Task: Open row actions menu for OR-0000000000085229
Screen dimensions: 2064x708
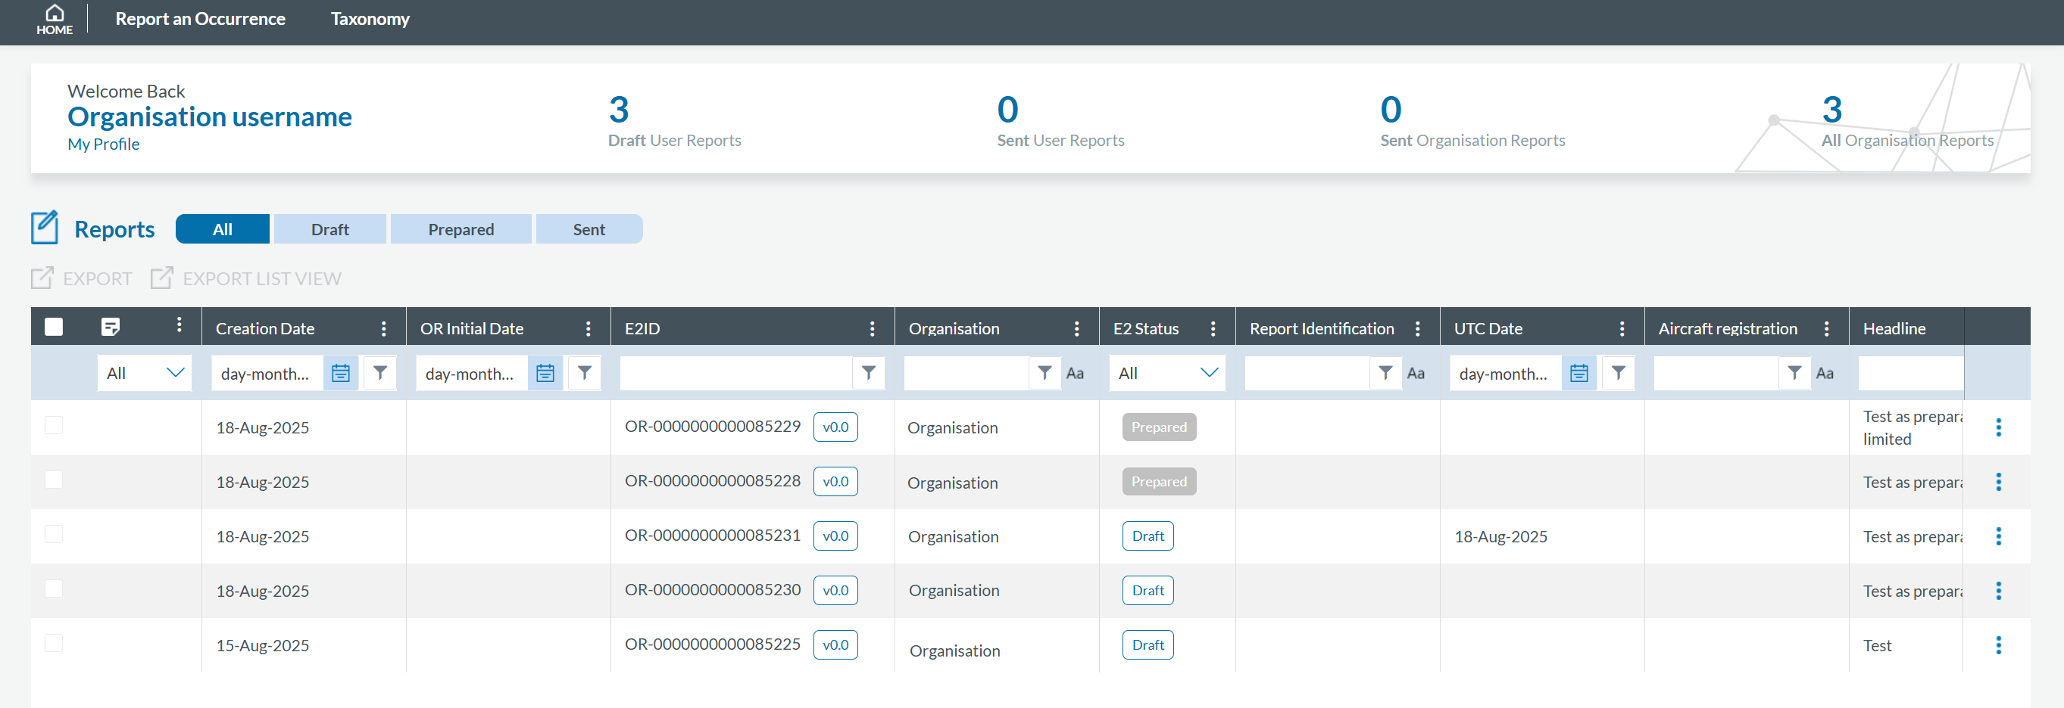Action: [x=1997, y=428]
